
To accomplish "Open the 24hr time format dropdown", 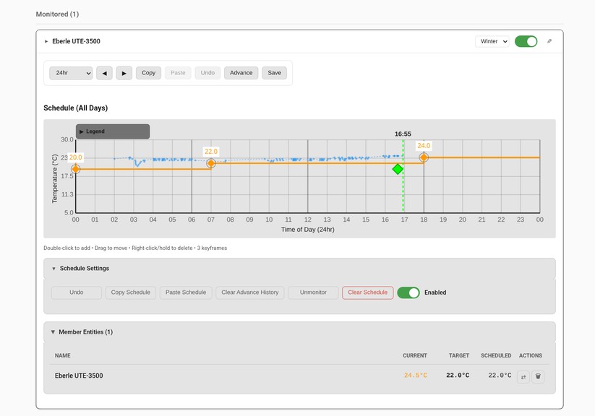I will [71, 73].
